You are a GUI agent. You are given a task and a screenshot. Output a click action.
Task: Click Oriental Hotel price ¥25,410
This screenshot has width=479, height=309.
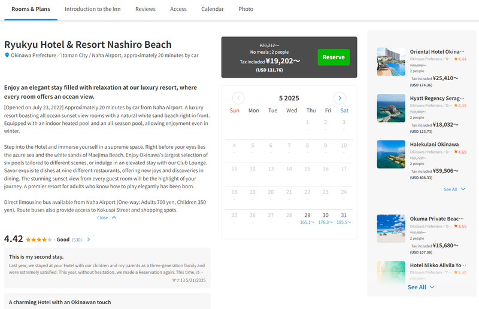tap(445, 78)
